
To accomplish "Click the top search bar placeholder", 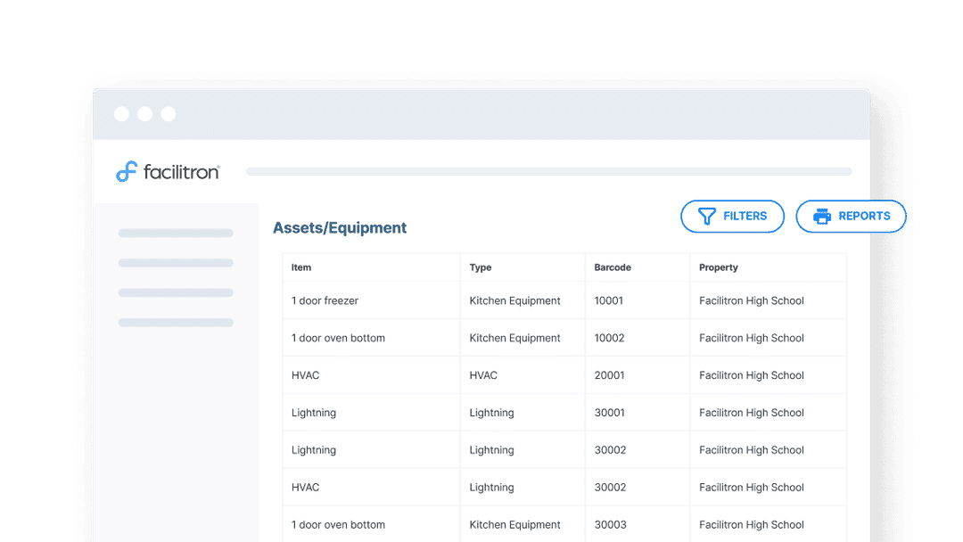I will point(549,171).
